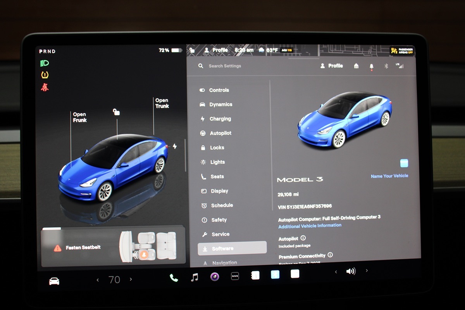Screen dimensions: 465x310
Task: Select Charging in settings list
Action: pos(220,119)
